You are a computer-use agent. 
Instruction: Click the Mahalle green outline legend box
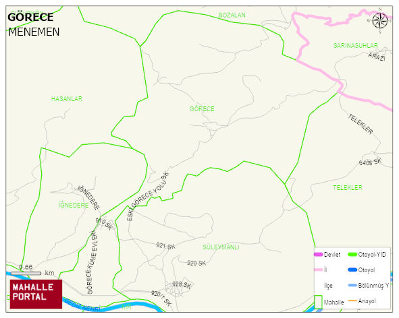pyautogui.click(x=319, y=302)
